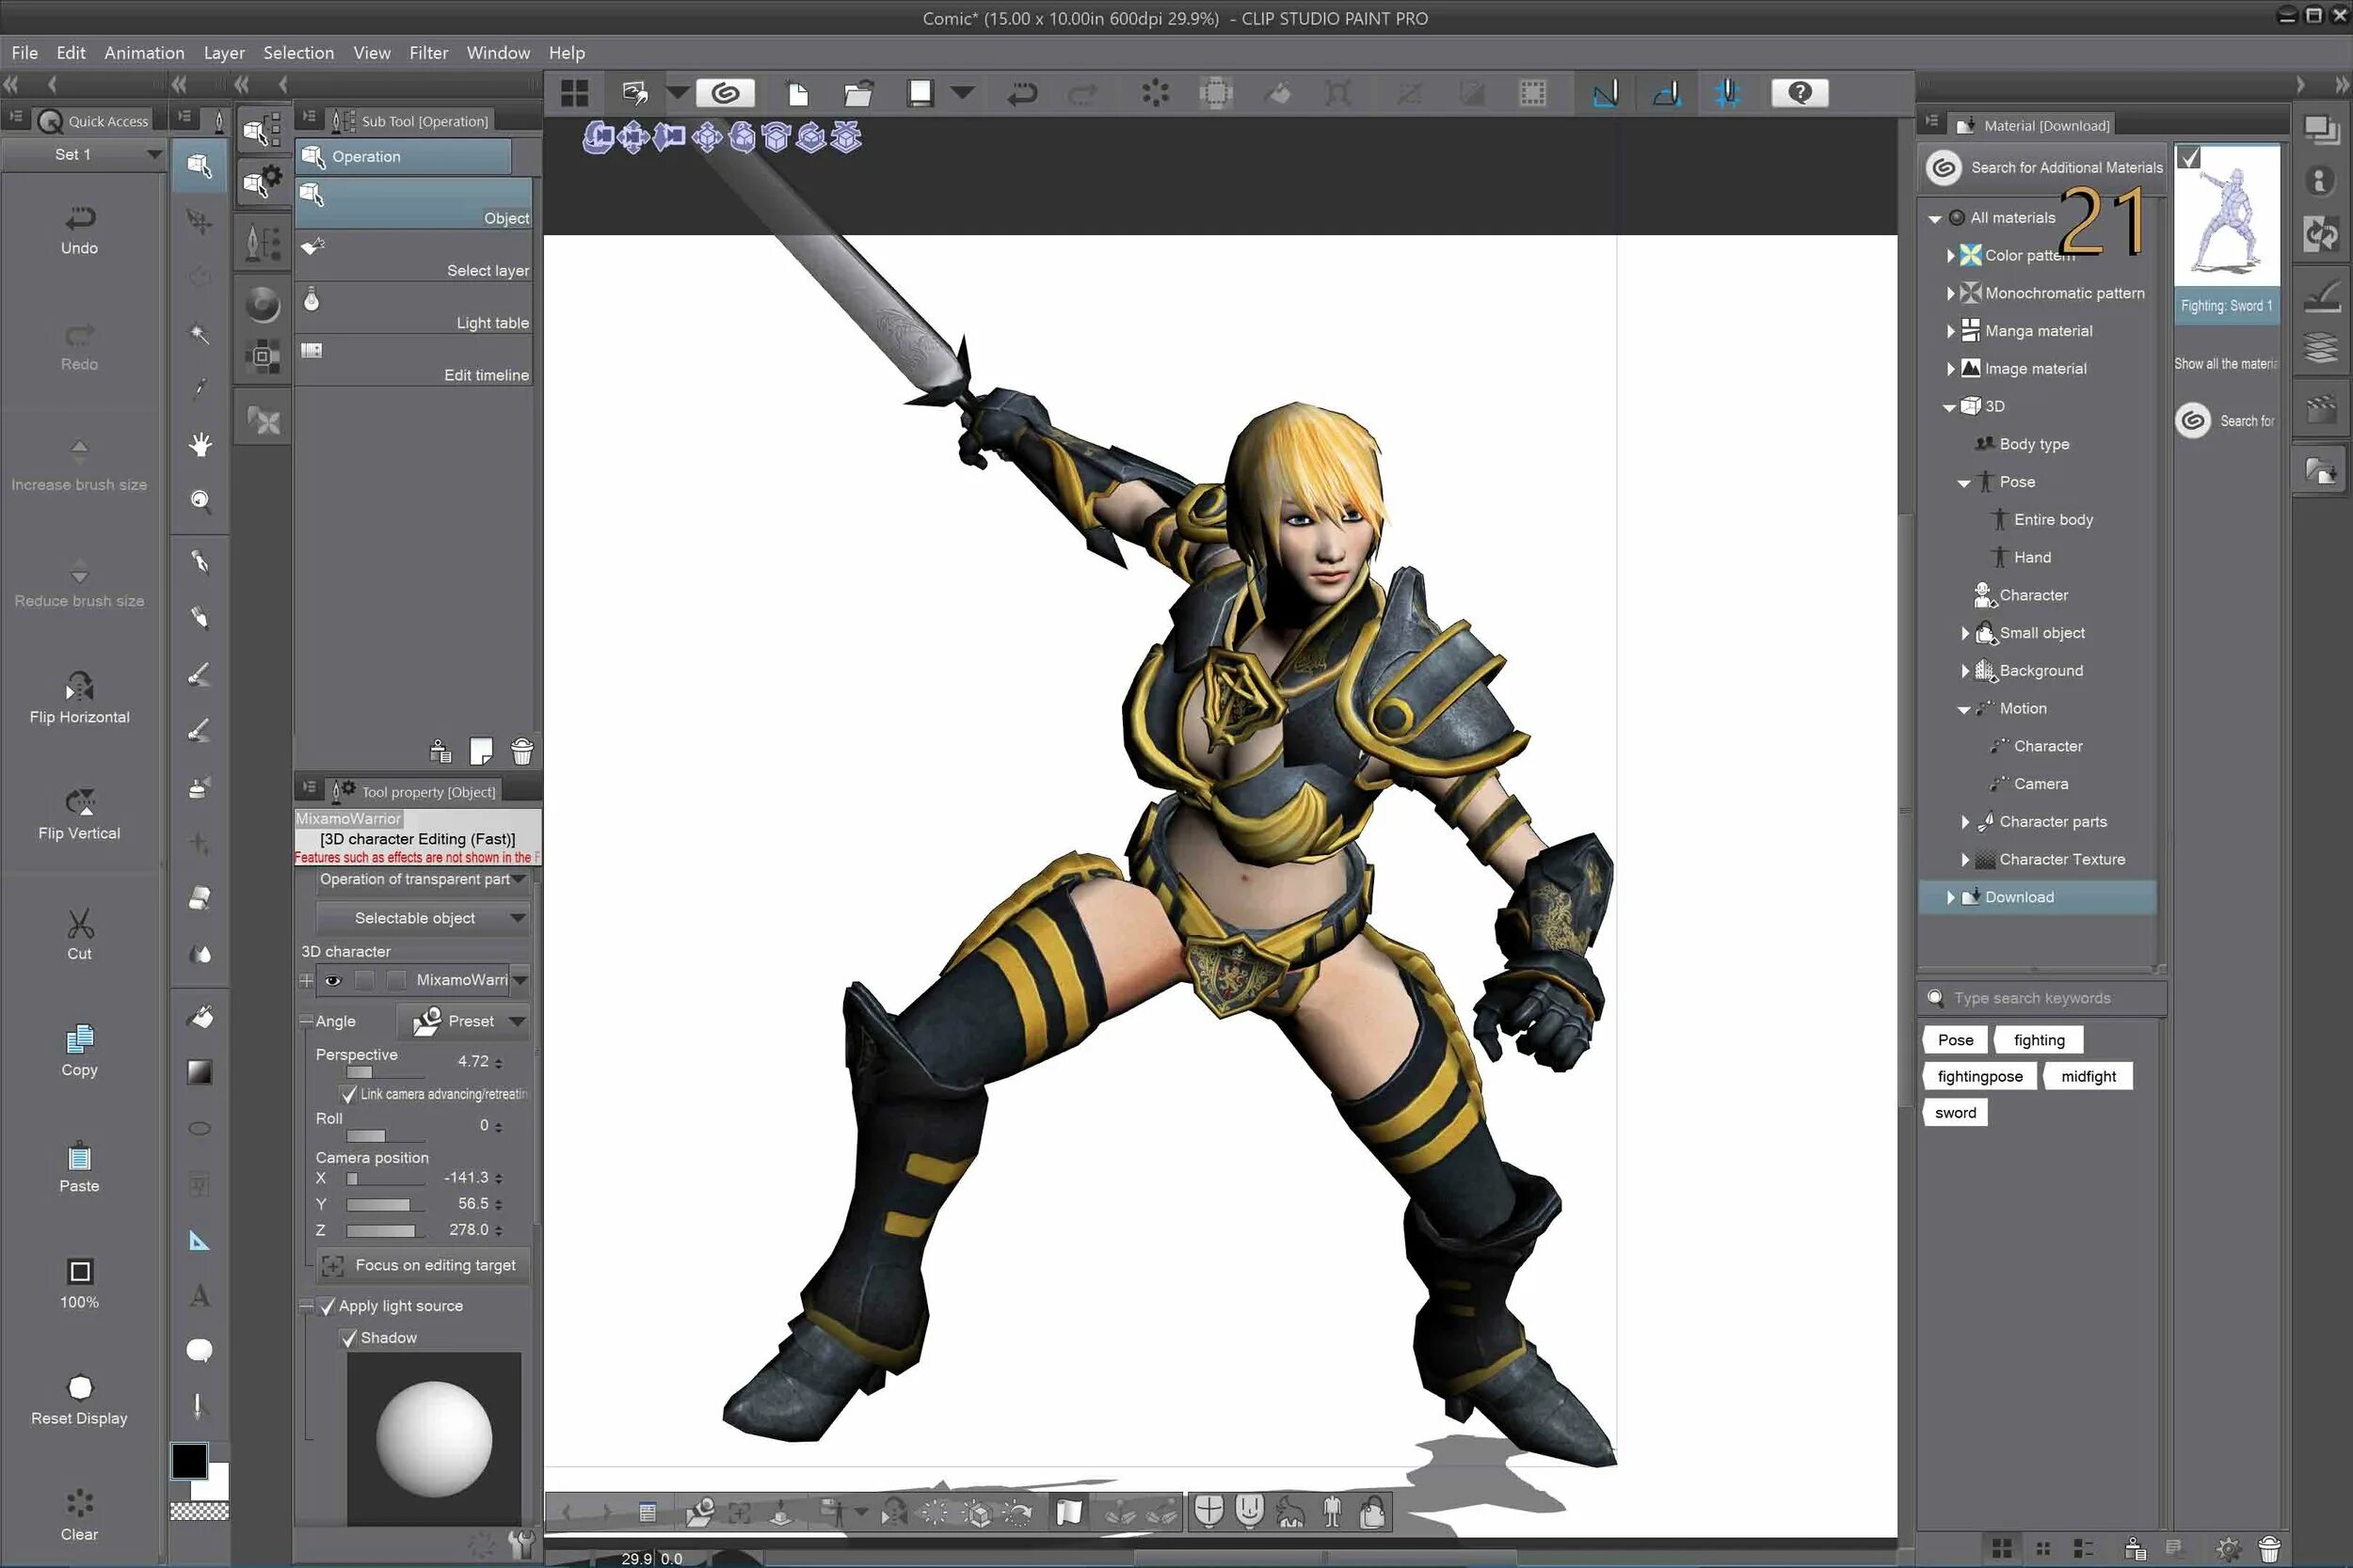Click the Flip Horizontal quick access icon
Viewport: 2353px width, 1568px height.
(x=79, y=688)
